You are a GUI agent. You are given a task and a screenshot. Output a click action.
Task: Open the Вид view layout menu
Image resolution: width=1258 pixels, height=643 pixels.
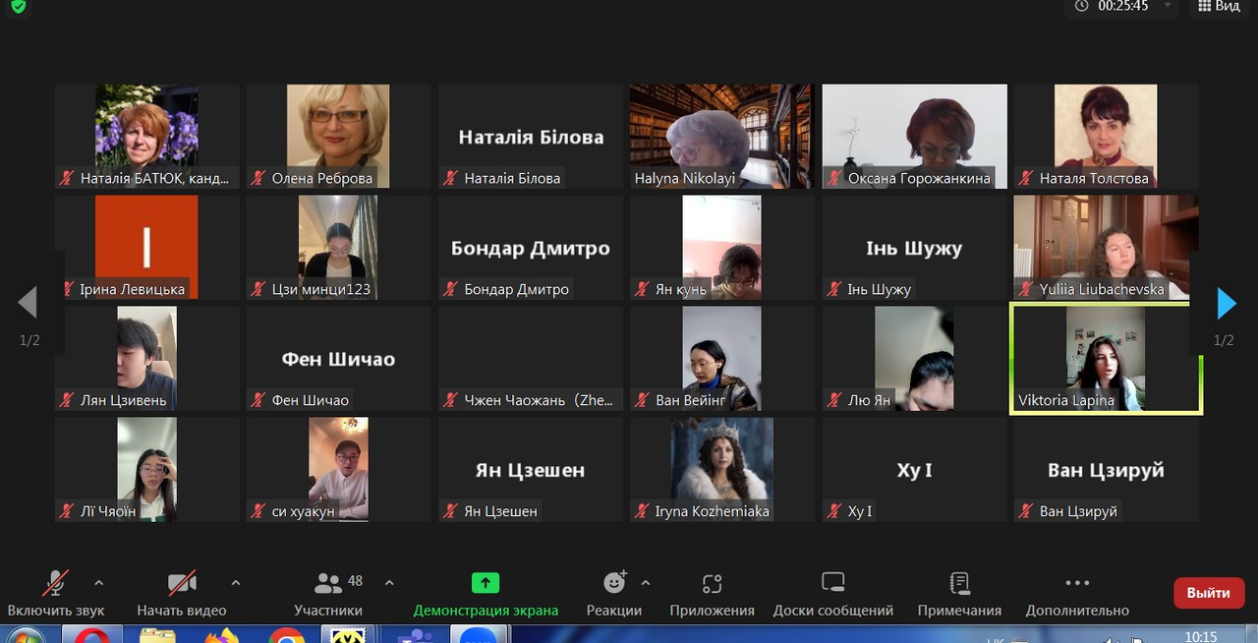1219,7
